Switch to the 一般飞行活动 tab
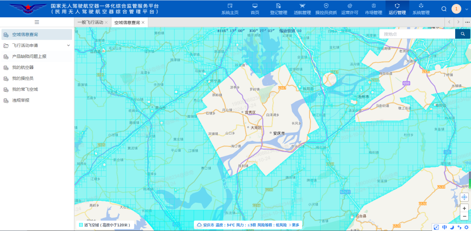This screenshot has width=471, height=231. coord(90,22)
